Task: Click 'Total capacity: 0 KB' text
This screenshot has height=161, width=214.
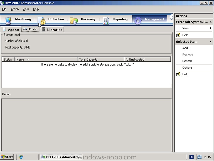Action: tap(17, 47)
